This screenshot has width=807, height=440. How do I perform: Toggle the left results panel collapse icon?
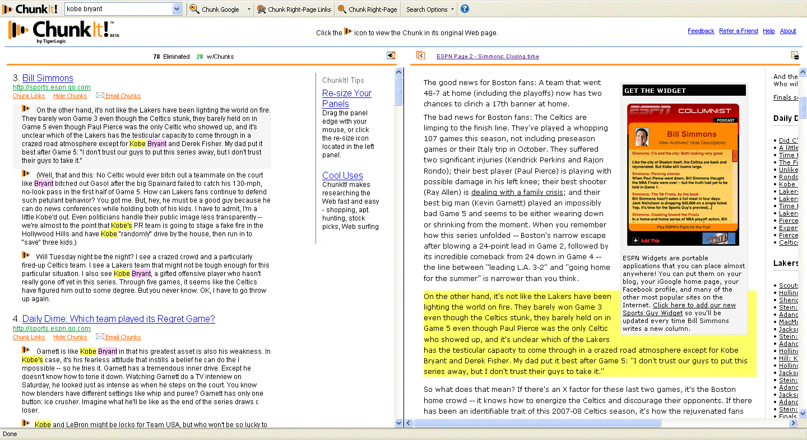391,55
